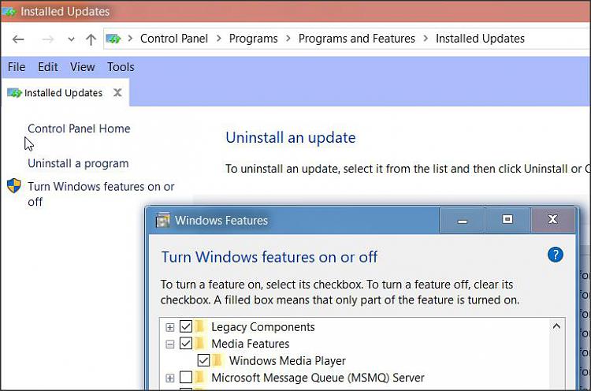
Task: Collapse the Media Features node
Action: point(170,344)
